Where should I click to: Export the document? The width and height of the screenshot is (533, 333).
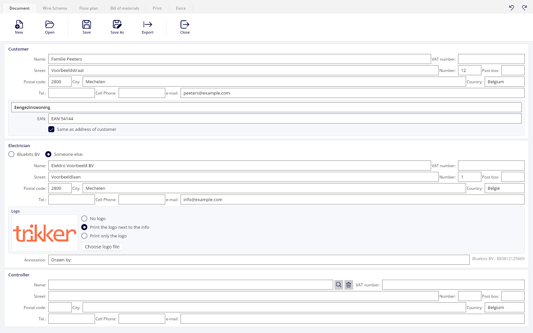[148, 27]
